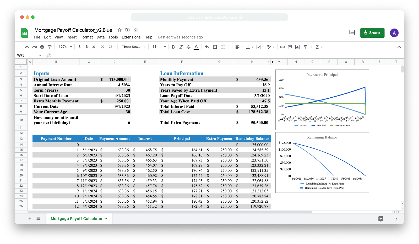Star the Mortgage Payoff Calculator document
Screen dimensions: 419x244
click(x=119, y=30)
